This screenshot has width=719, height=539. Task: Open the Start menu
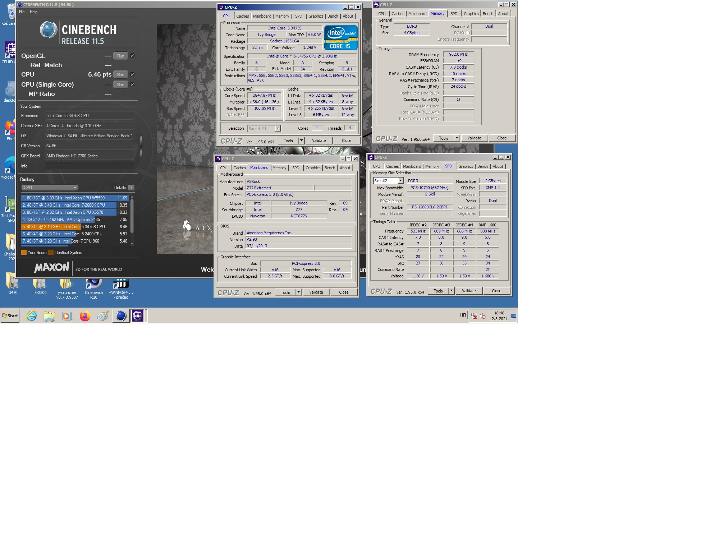click(10, 316)
